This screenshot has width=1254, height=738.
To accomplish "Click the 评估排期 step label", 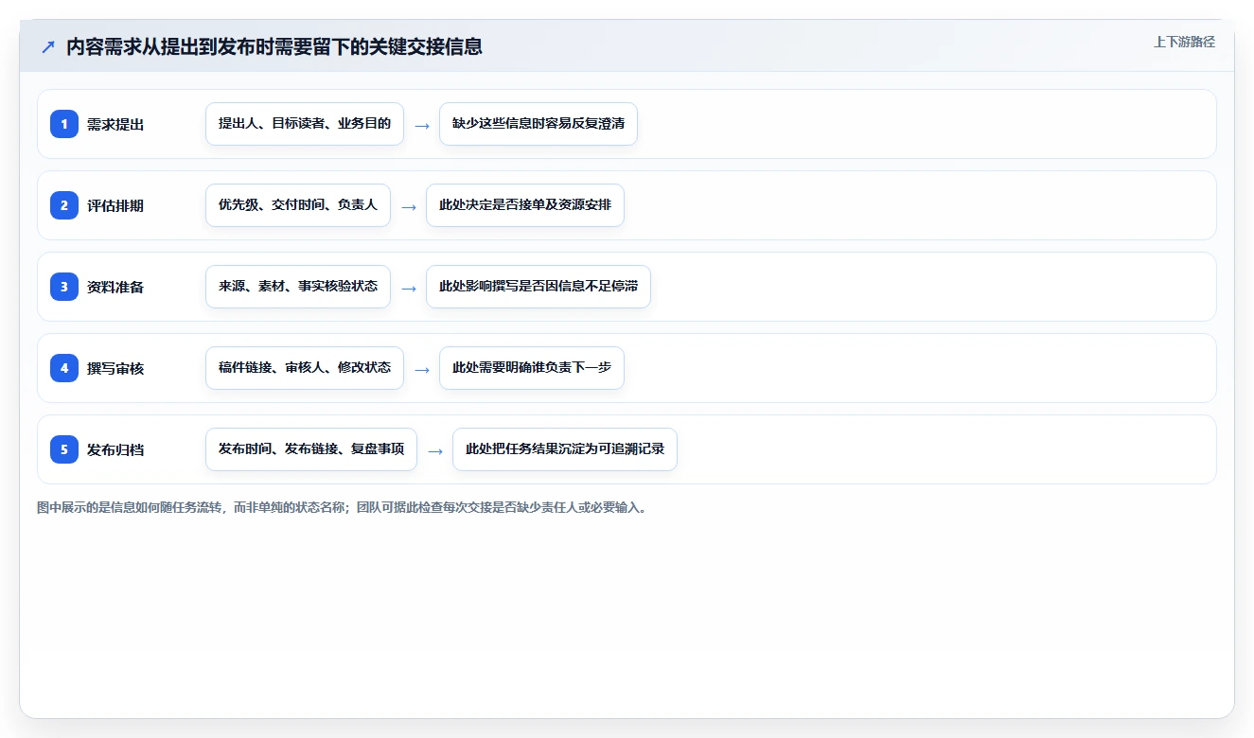I will tap(115, 205).
